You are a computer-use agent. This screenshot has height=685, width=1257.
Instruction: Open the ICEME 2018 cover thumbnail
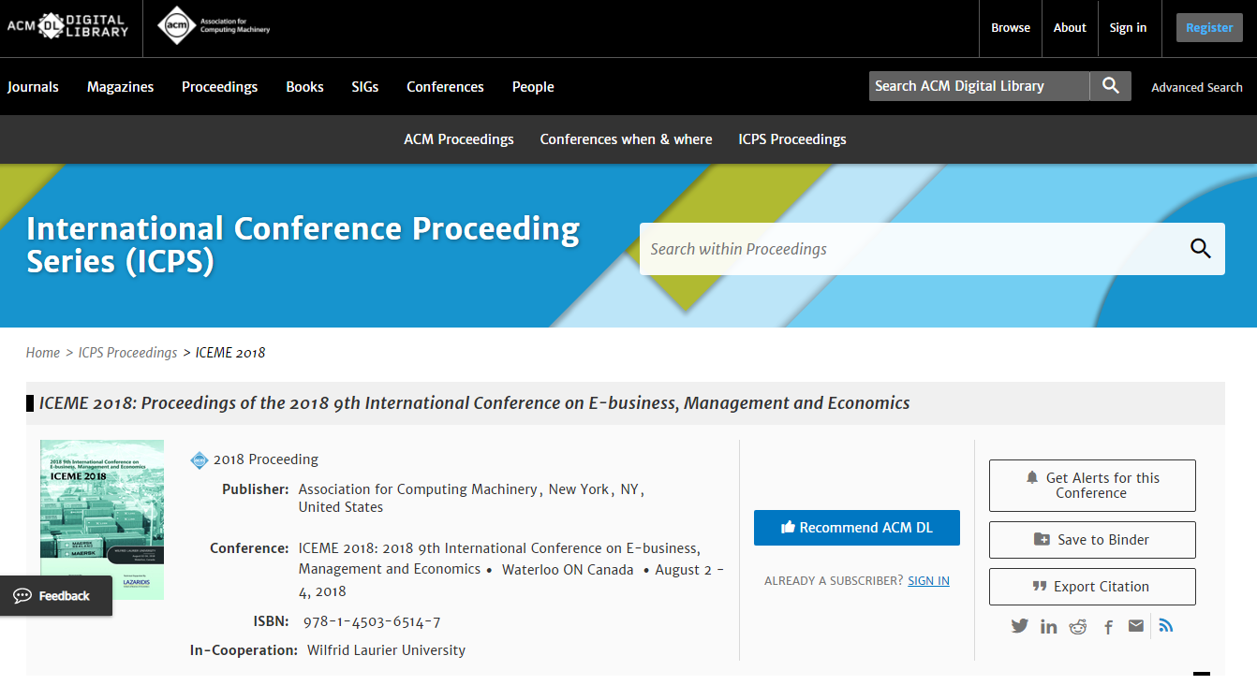pos(102,519)
